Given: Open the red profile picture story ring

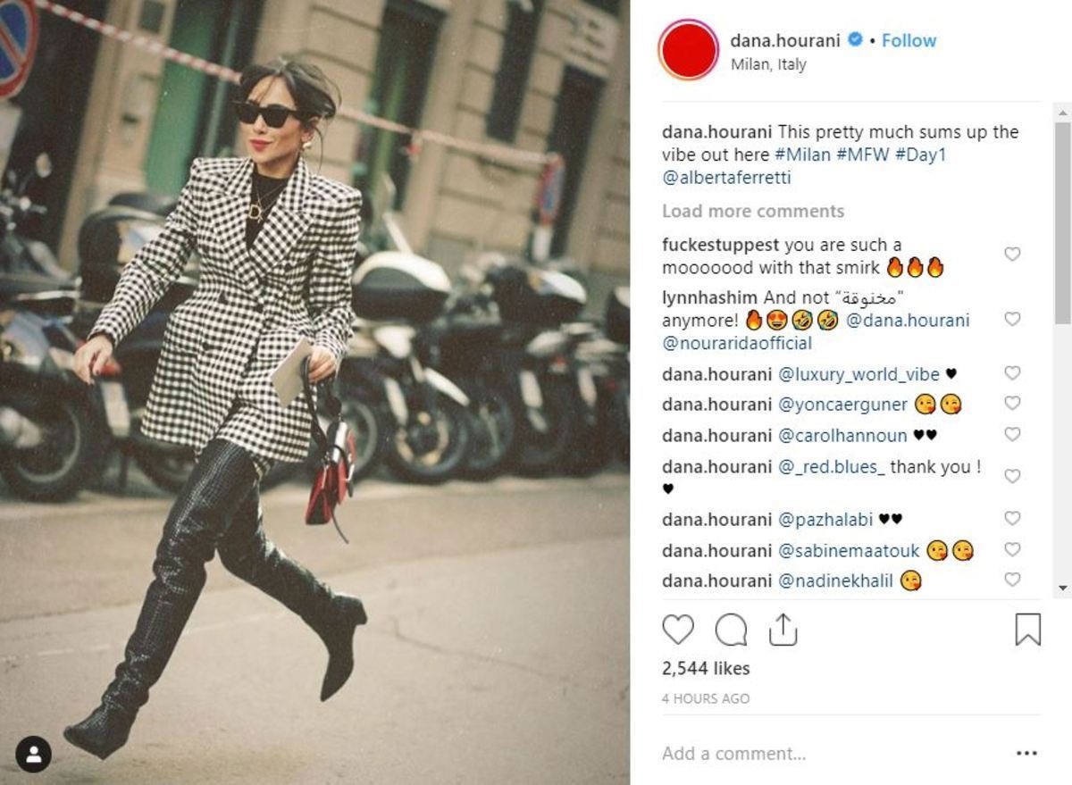Looking at the screenshot, I should tap(688, 50).
